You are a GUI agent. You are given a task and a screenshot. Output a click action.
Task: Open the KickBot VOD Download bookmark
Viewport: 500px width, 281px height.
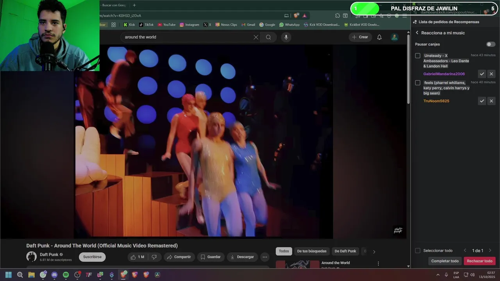(x=362, y=25)
